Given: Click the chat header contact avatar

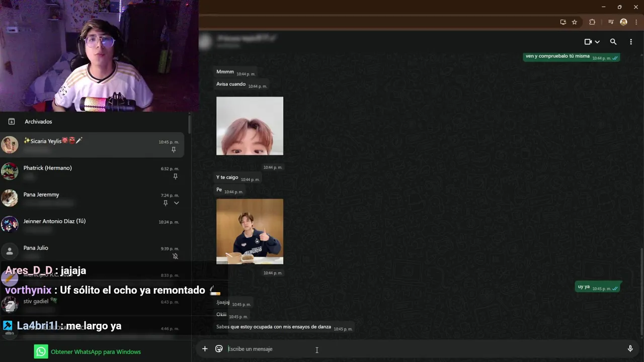Looking at the screenshot, I should tap(205, 42).
